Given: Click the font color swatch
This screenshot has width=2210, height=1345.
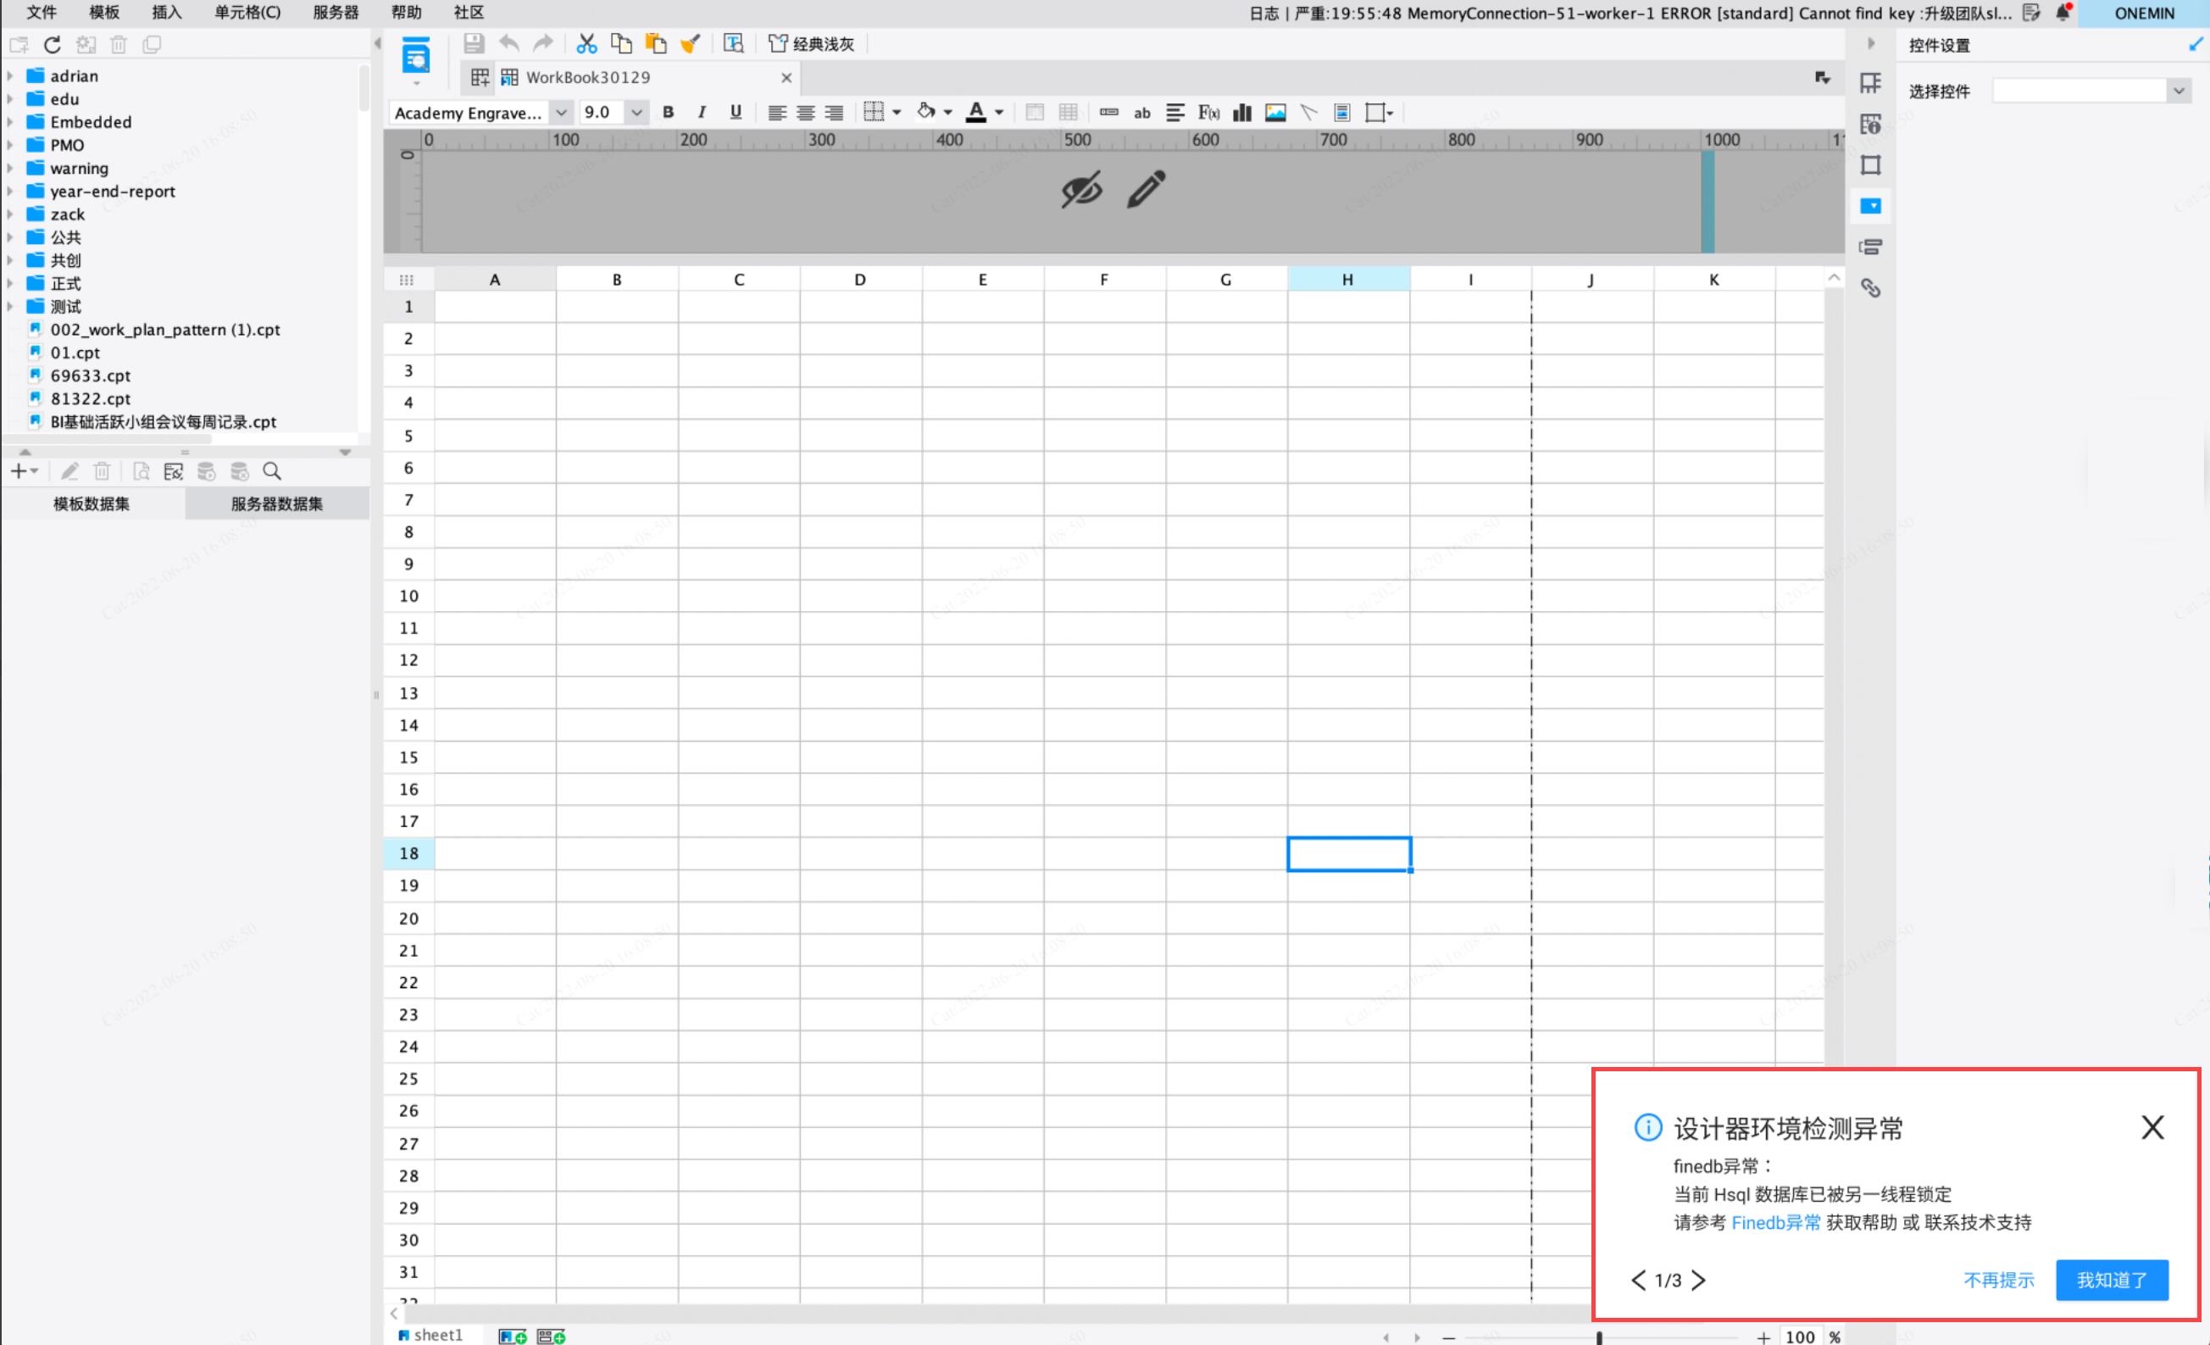Looking at the screenshot, I should (x=976, y=112).
